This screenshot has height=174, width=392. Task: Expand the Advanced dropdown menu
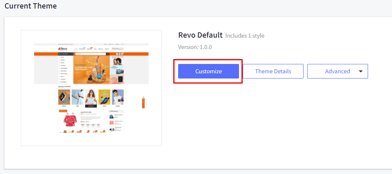[x=337, y=71]
